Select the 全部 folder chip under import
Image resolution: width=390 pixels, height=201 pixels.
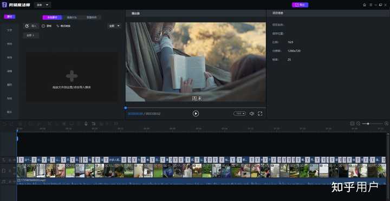(31, 35)
